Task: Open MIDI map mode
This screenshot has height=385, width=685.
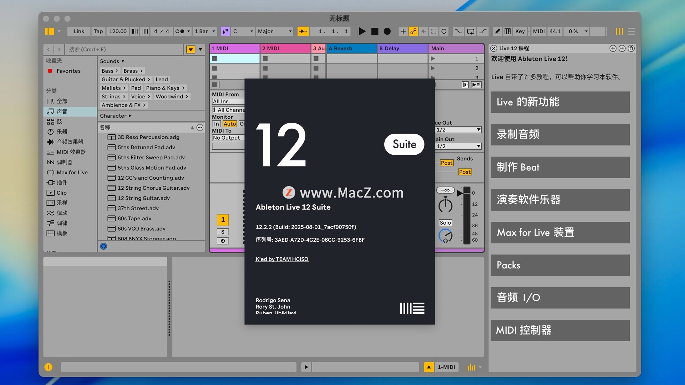Action: point(539,31)
